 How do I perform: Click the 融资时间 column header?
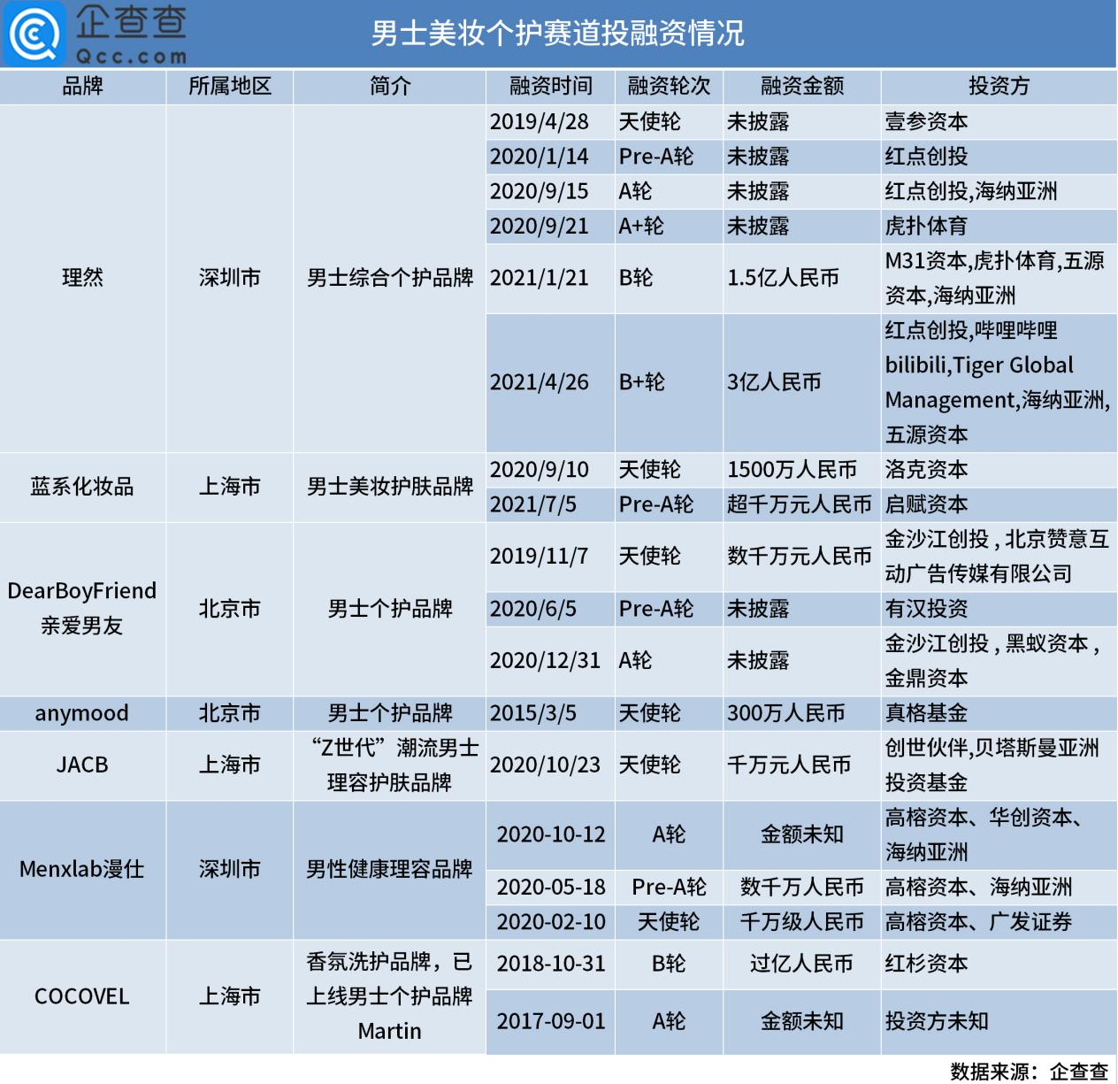551,86
